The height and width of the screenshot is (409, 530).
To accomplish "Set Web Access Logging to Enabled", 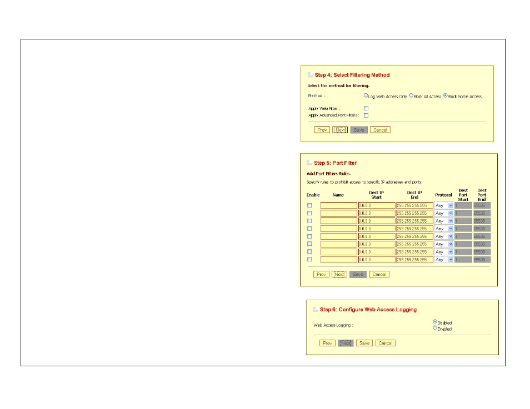I will 435,328.
